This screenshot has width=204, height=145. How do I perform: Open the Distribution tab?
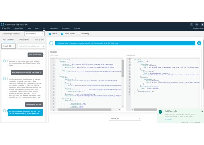tap(53, 28)
